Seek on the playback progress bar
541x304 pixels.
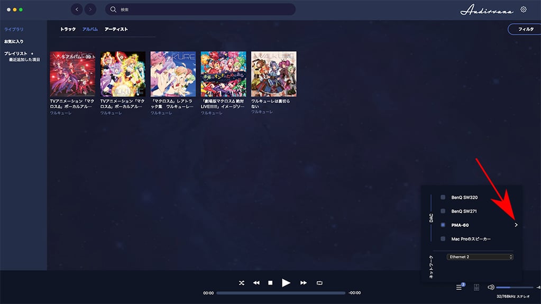[281, 293]
